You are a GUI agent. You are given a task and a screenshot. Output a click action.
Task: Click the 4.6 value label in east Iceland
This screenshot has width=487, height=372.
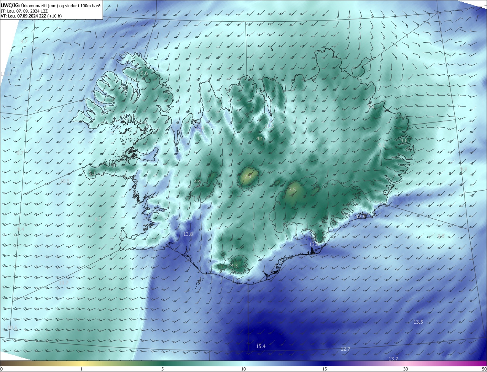tap(404, 140)
